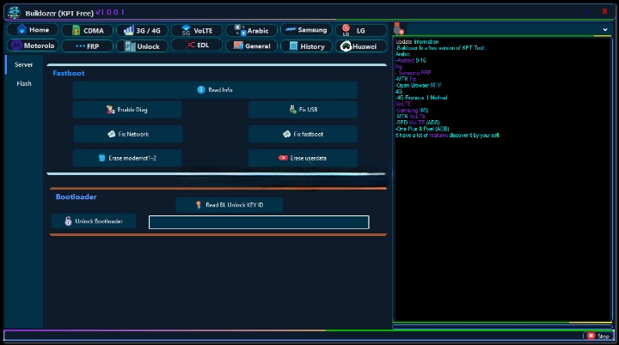Click the Unlock Bootloader button
The width and height of the screenshot is (619, 345).
pyautogui.click(x=93, y=221)
